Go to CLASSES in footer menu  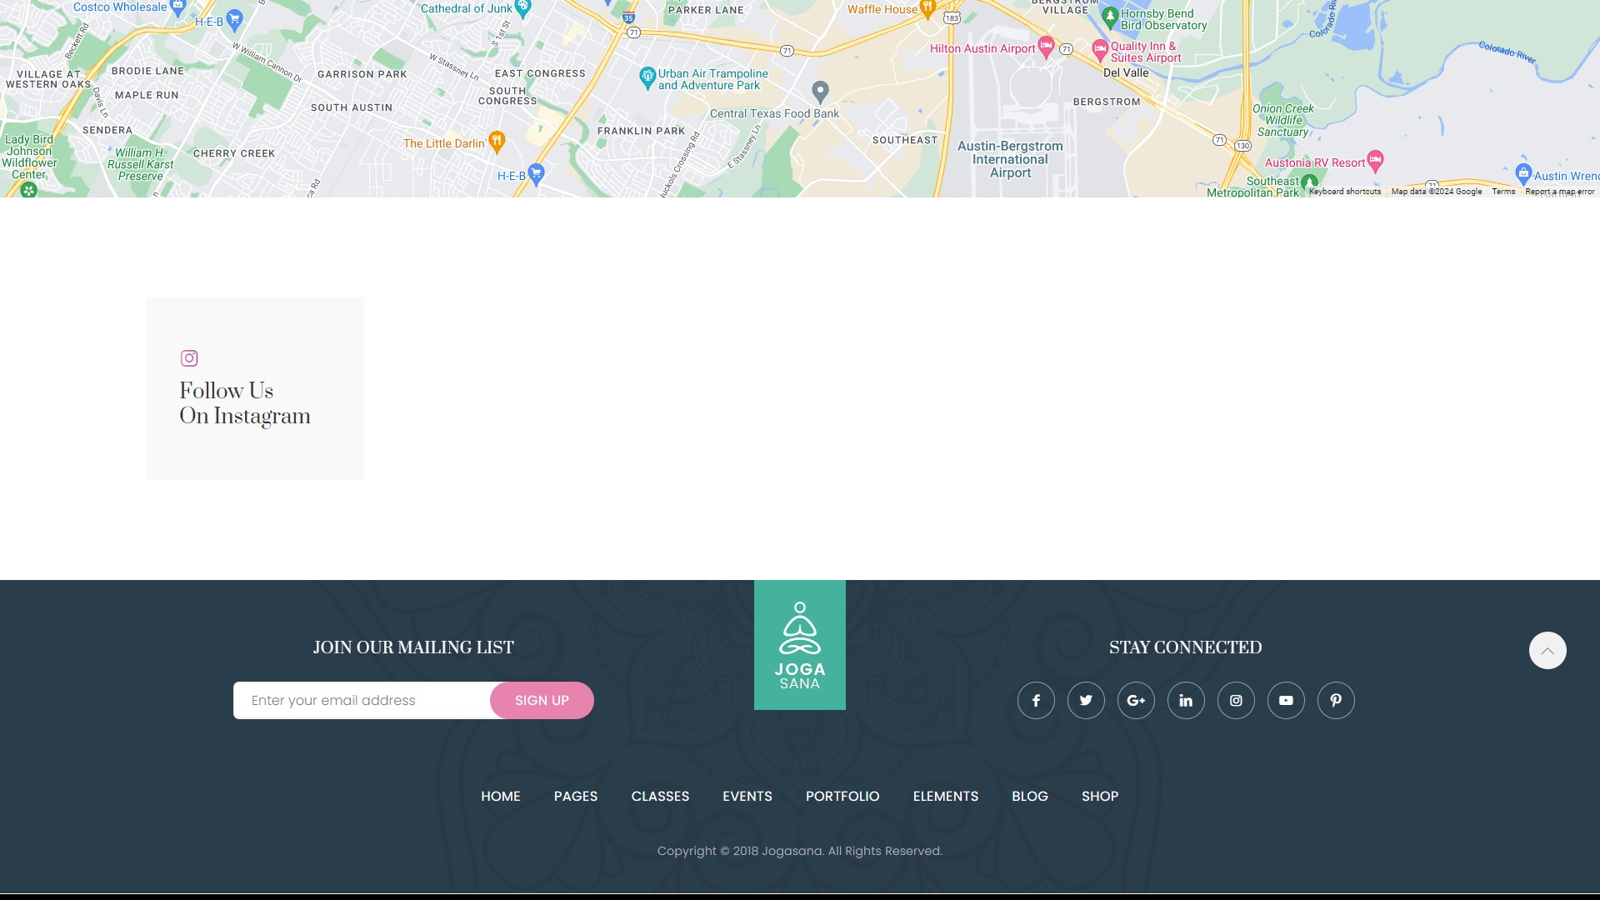click(660, 797)
